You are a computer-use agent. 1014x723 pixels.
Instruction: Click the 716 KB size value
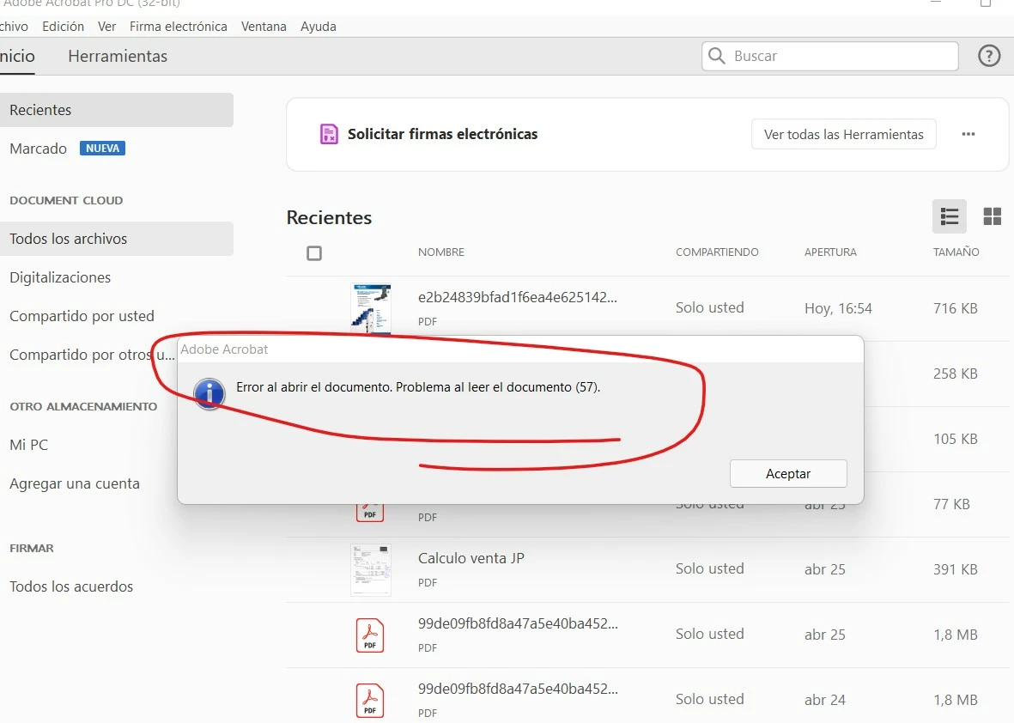click(955, 308)
